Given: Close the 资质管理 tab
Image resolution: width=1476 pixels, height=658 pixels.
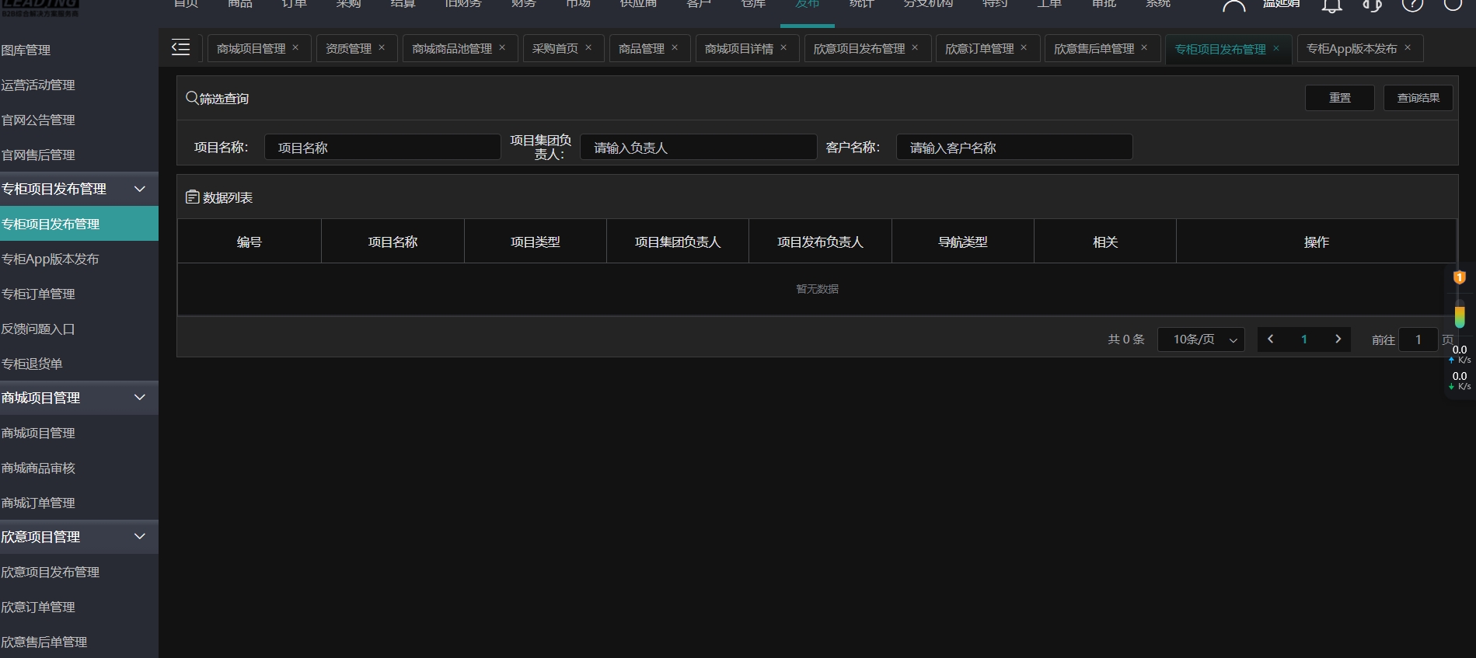Looking at the screenshot, I should [x=382, y=47].
